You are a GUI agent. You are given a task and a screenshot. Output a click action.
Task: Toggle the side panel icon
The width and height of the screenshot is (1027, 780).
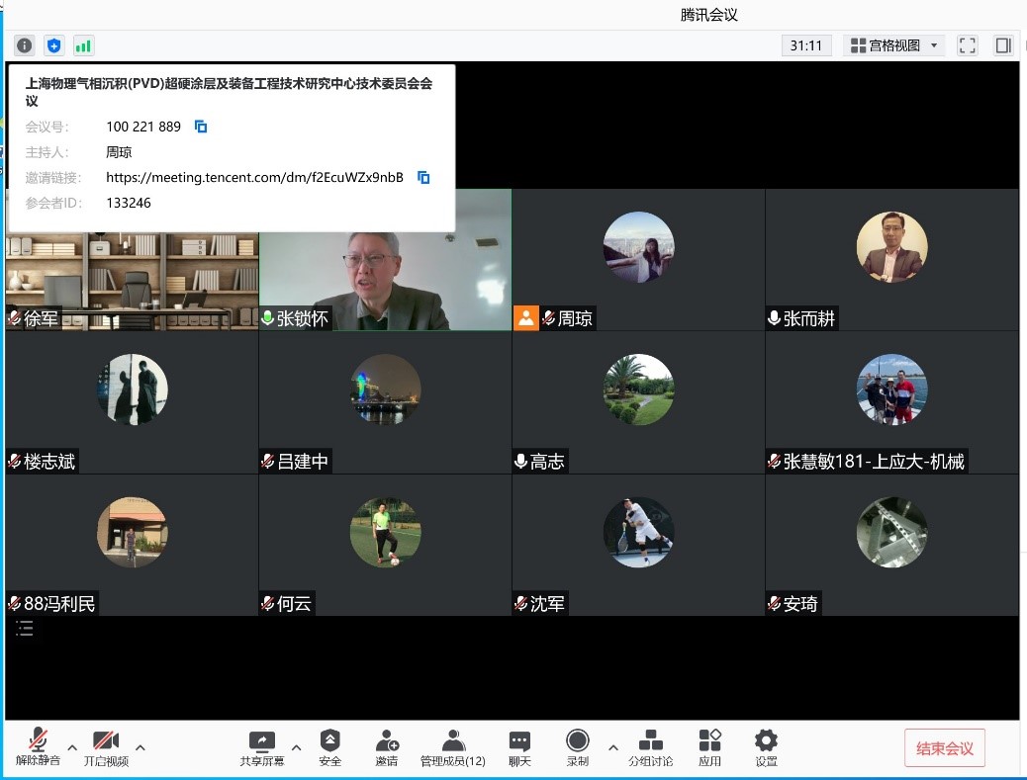[x=1003, y=45]
